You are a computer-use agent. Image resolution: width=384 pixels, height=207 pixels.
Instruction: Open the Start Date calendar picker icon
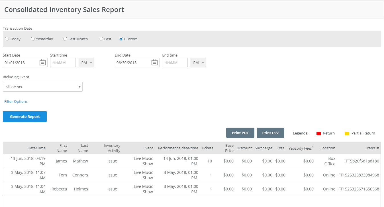click(42, 63)
